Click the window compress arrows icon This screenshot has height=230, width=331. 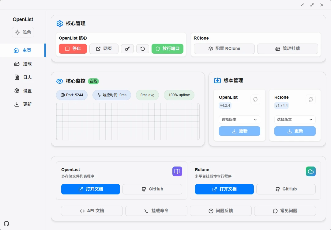pos(302,5)
